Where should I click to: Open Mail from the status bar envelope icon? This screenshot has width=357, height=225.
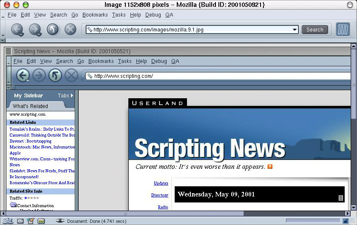pyautogui.click(x=20, y=221)
